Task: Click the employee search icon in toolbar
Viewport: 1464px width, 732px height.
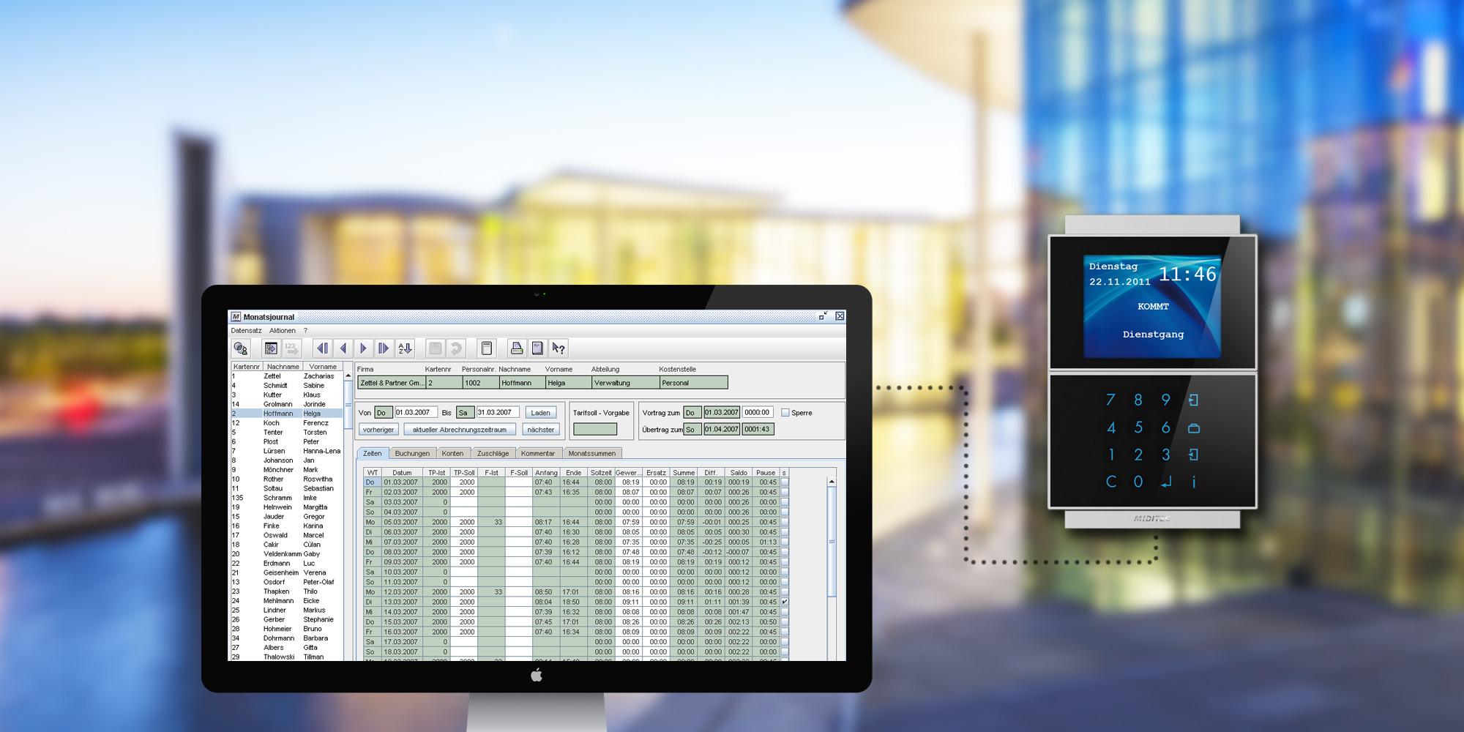Action: click(x=240, y=348)
